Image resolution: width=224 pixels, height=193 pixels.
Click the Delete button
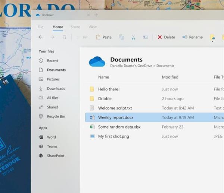click(x=167, y=37)
